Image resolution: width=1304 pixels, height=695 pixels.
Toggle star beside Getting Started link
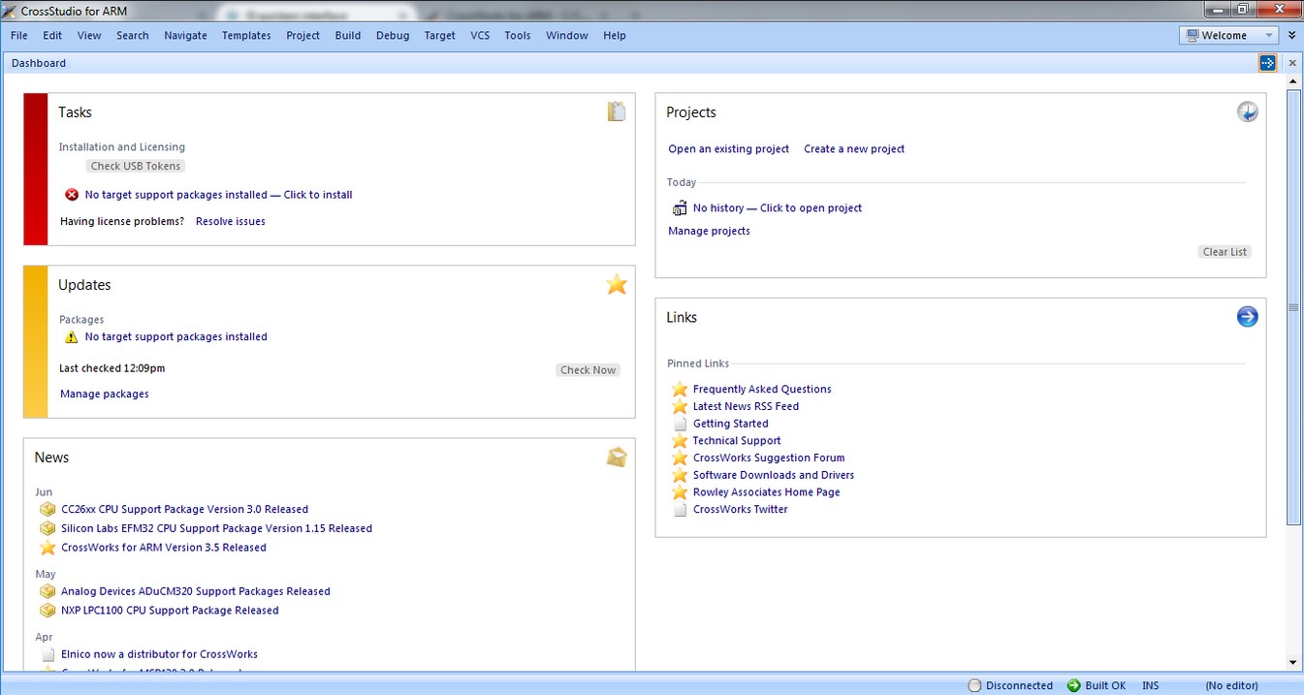click(x=680, y=424)
